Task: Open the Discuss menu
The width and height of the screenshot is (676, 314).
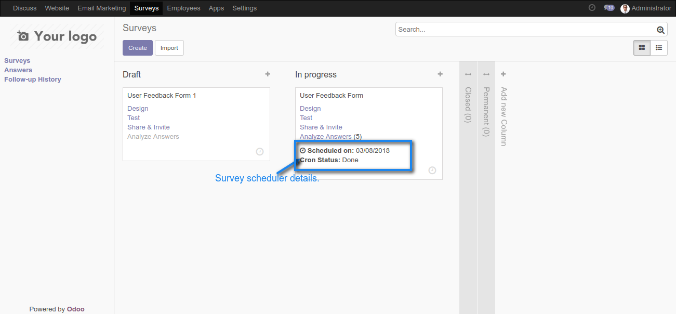Action: tap(25, 8)
